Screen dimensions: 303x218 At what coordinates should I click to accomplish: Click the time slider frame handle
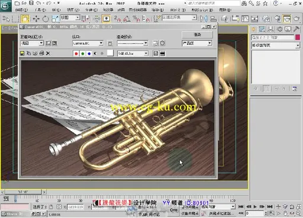(23, 191)
